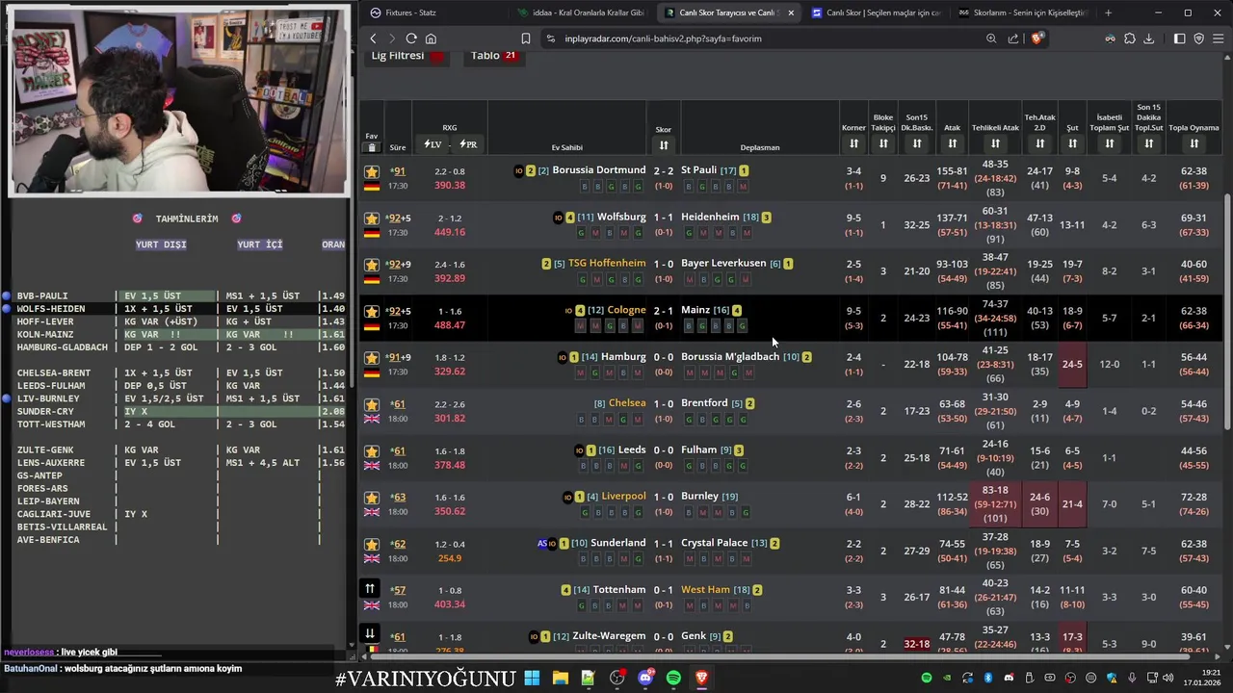The width and height of the screenshot is (1233, 693).
Task: Open Spotify from the taskbar
Action: (673, 679)
